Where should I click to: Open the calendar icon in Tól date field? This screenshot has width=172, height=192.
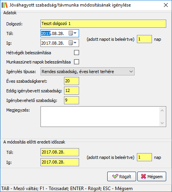click(71, 33)
